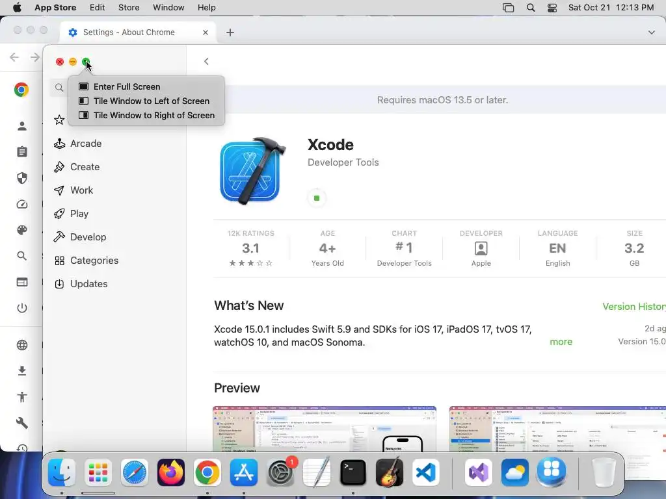Stop the Xcode download progress button

coord(317,198)
